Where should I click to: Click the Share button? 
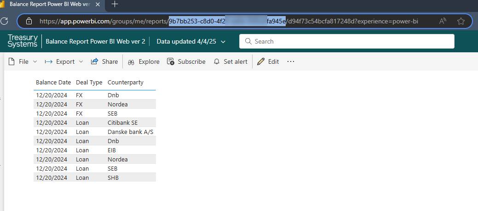pos(104,61)
